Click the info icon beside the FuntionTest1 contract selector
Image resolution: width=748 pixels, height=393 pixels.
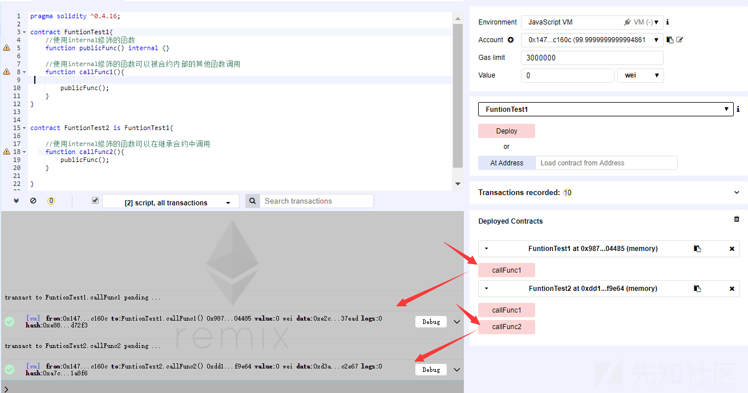tap(738, 109)
